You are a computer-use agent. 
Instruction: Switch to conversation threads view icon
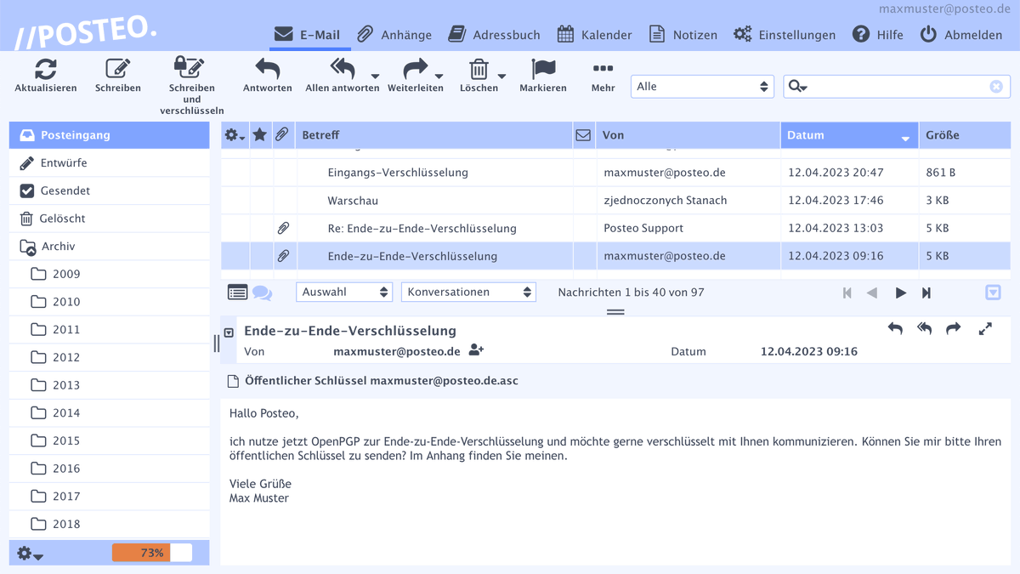point(263,293)
